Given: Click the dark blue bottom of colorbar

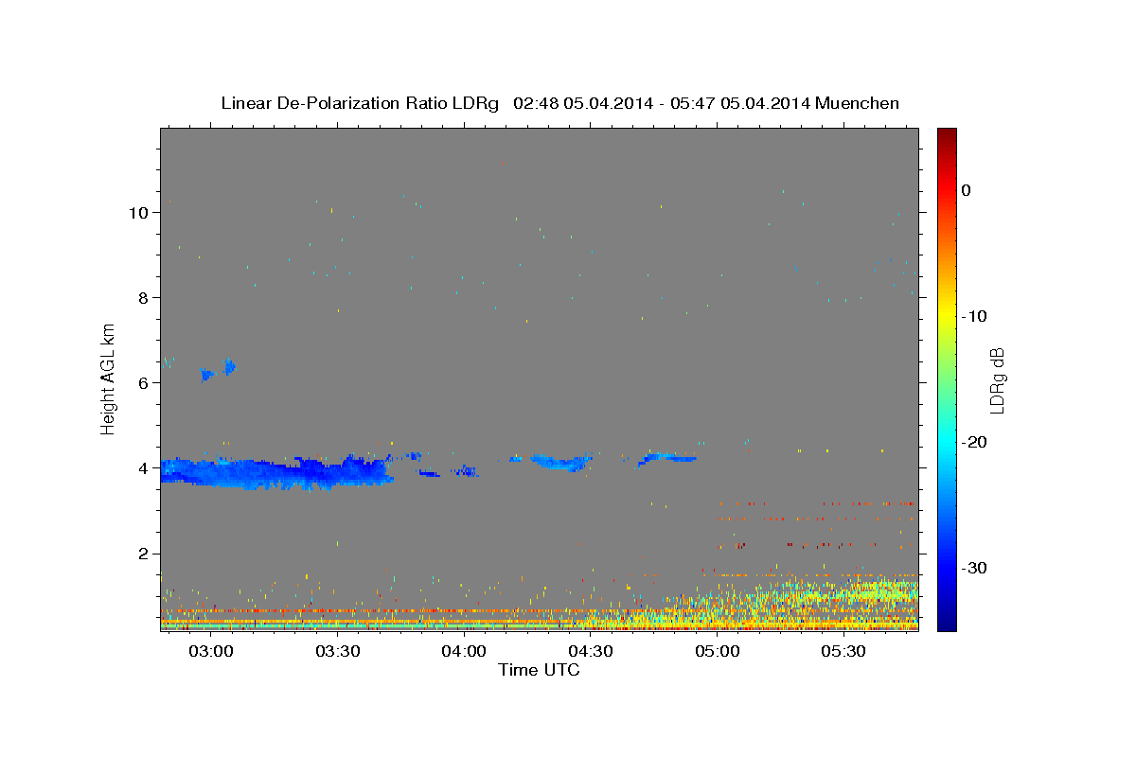Looking at the screenshot, I should click(x=947, y=623).
